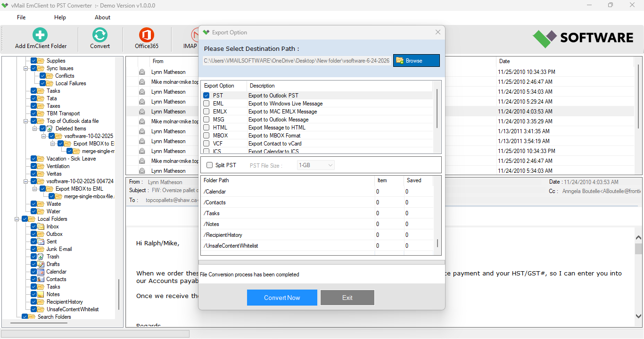Screen dimensions: 644x339
Task: Collapse the Top of Outlook data file node
Action: tap(26, 121)
